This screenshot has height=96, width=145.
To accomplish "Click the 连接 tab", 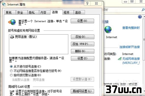I will click(56, 12).
